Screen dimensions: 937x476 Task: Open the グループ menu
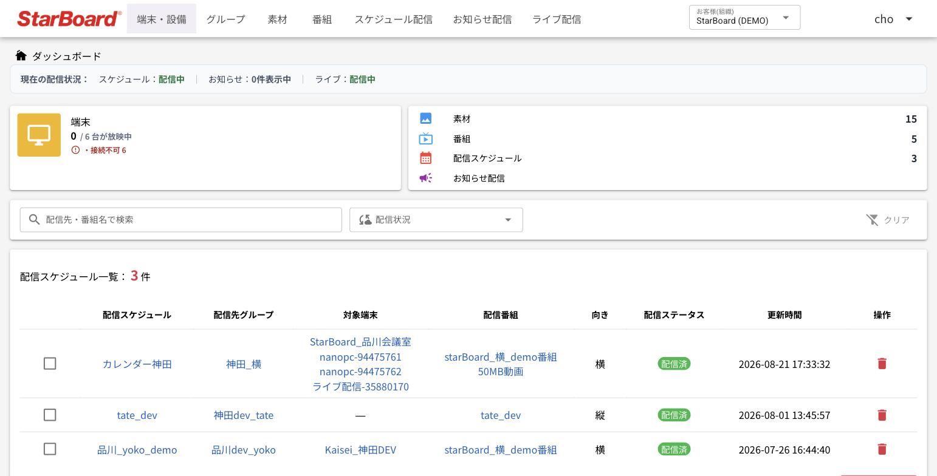pyautogui.click(x=225, y=19)
